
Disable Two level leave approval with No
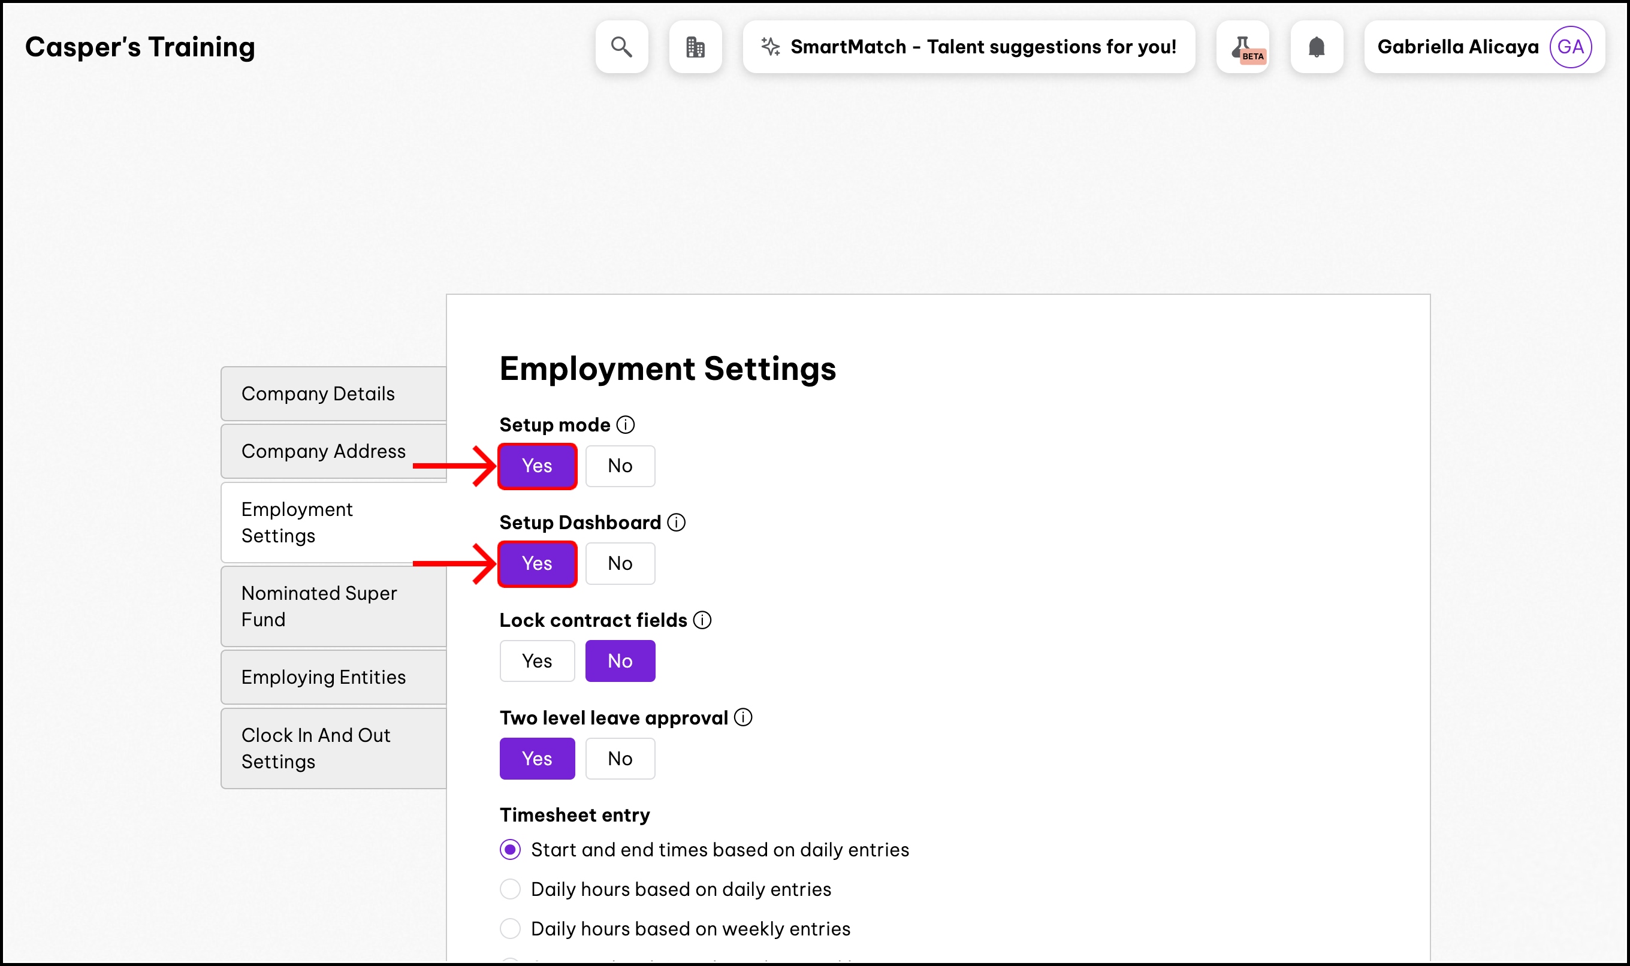620,759
